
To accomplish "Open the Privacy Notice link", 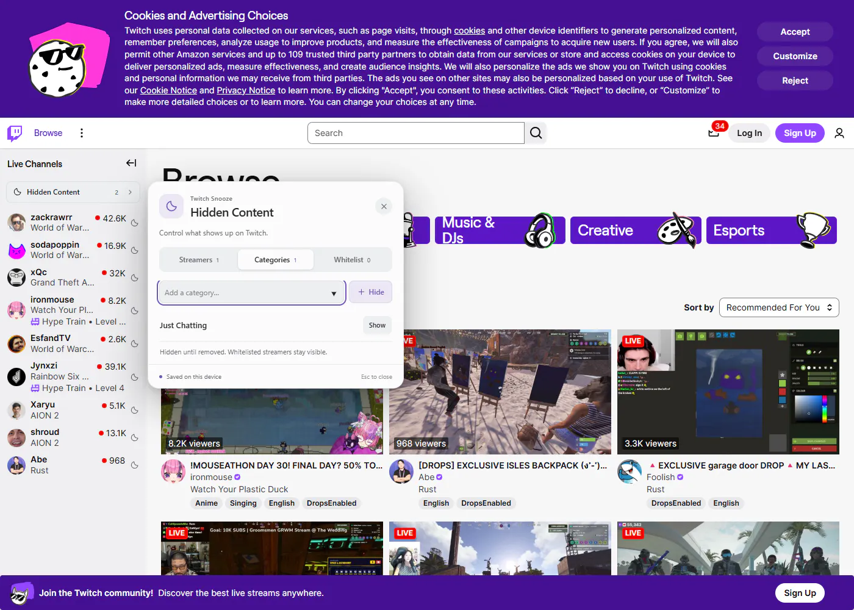I will coord(246,90).
